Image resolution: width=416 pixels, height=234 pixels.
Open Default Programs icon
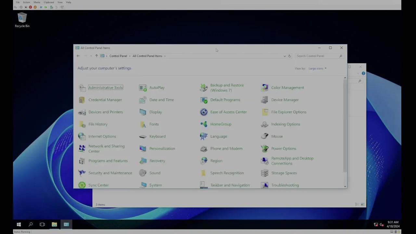click(204, 100)
